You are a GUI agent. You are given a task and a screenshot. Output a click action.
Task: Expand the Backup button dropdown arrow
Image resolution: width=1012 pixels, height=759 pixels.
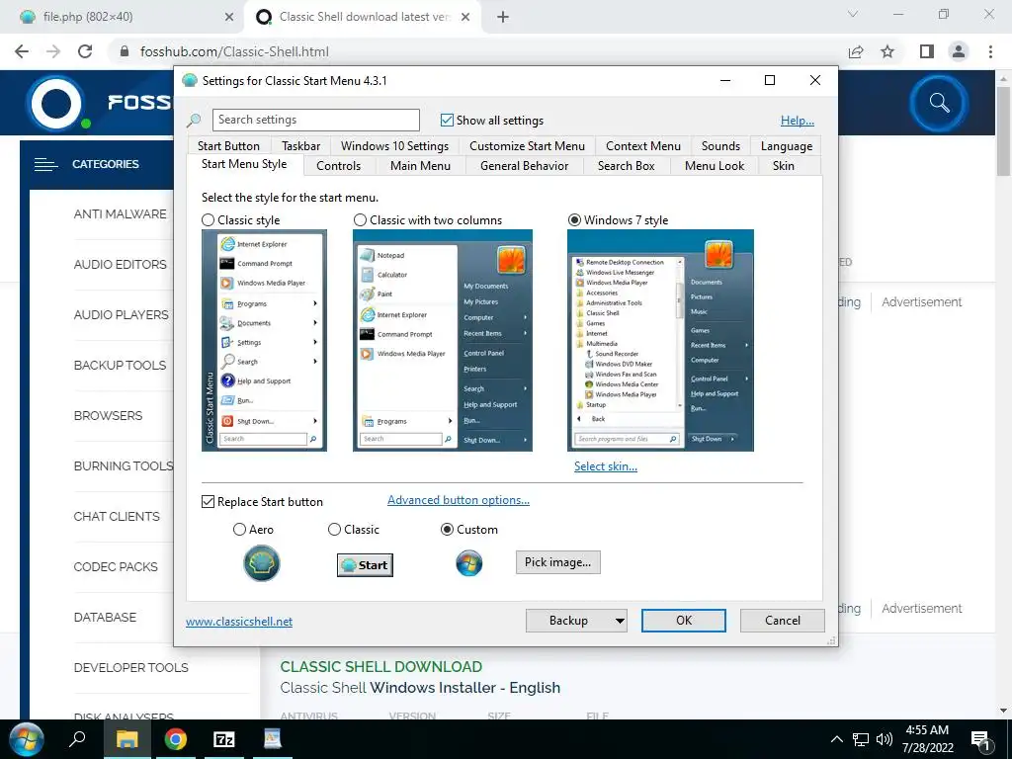620,621
